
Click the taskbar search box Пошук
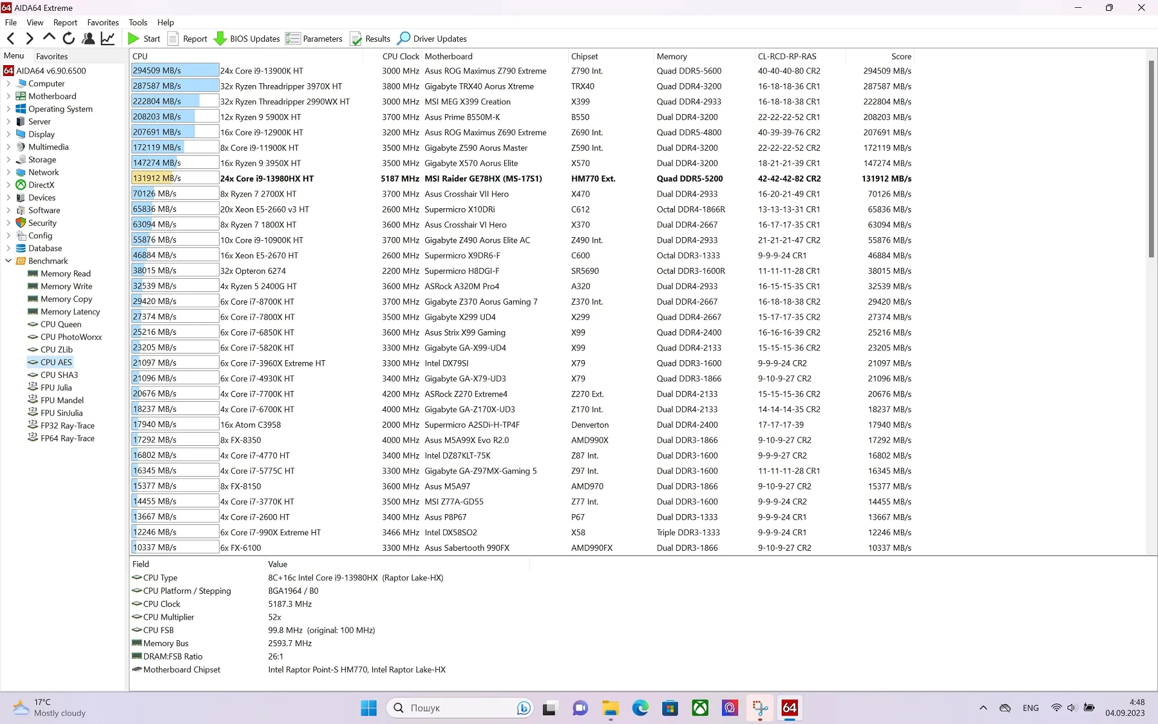(x=460, y=708)
